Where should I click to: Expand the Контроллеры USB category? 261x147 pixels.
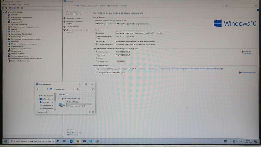(x=7, y=37)
